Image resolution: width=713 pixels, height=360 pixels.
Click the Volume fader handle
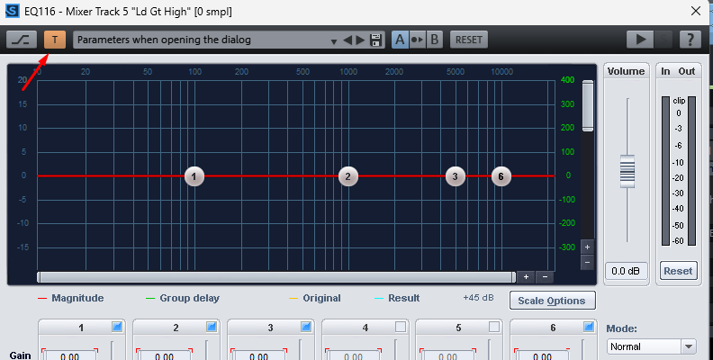627,171
